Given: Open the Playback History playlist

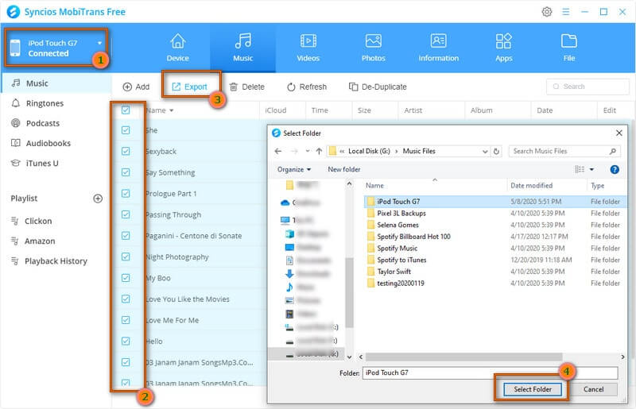Looking at the screenshot, I should tap(56, 261).
